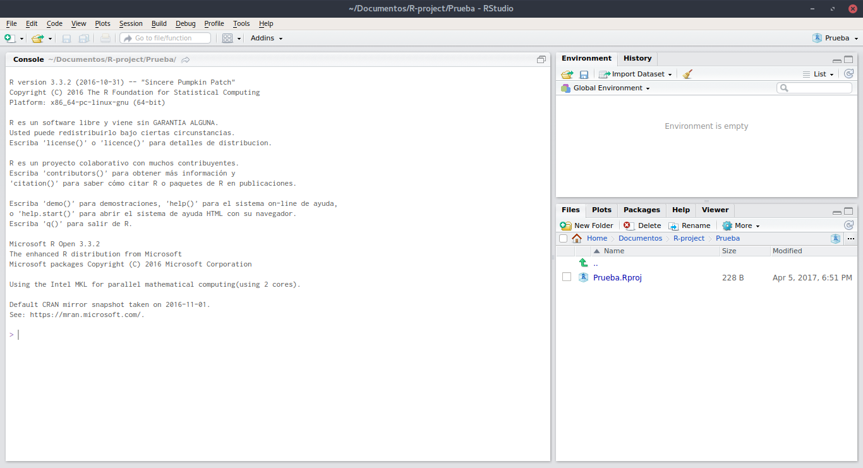This screenshot has height=468, width=863.
Task: Open the New File dropdown arrow
Action: pyautogui.click(x=21, y=39)
